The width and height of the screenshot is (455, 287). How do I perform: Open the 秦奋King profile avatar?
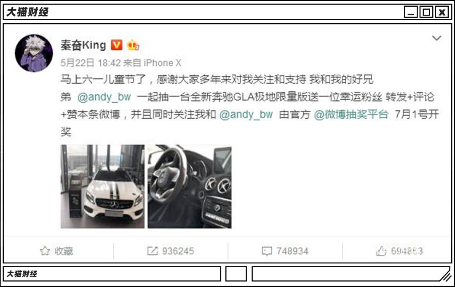34,53
